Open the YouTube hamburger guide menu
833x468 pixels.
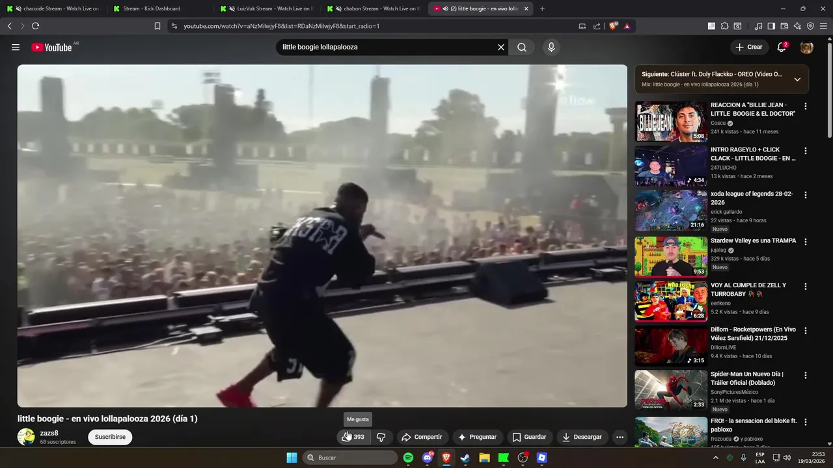pyautogui.click(x=16, y=47)
